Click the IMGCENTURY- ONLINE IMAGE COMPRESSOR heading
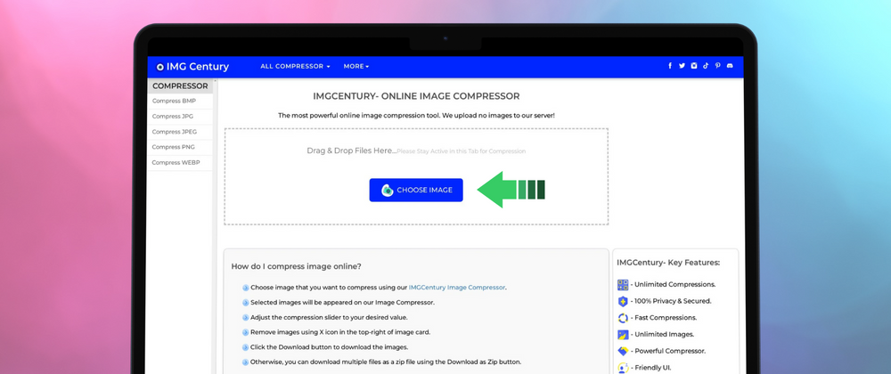Screen dimensions: 891x374 point(416,96)
